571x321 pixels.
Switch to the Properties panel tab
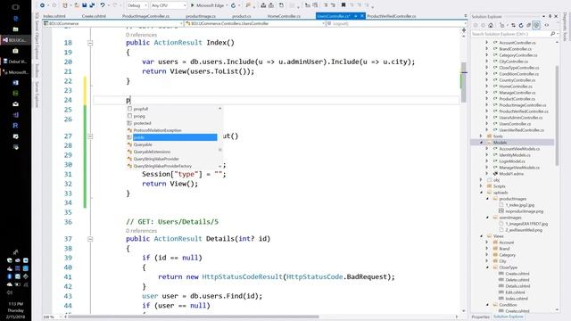pyautogui.click(x=480, y=317)
